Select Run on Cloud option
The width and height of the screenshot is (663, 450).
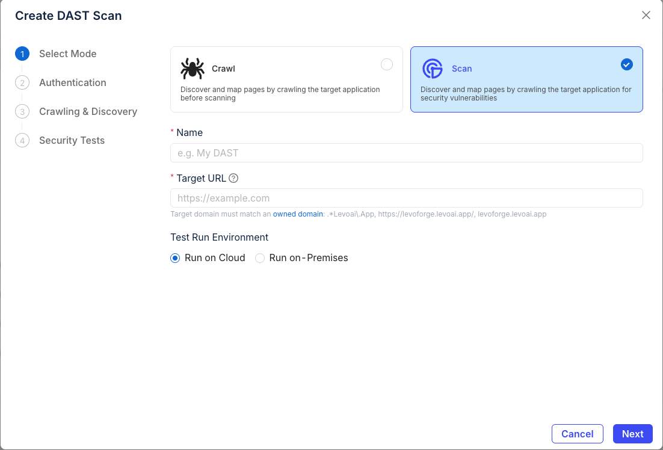pos(176,258)
